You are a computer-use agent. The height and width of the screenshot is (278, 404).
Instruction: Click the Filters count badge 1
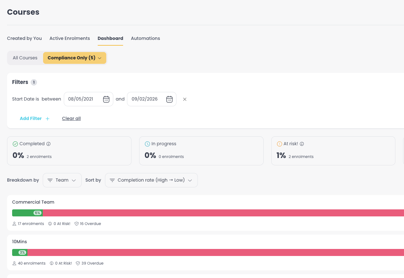click(x=34, y=82)
